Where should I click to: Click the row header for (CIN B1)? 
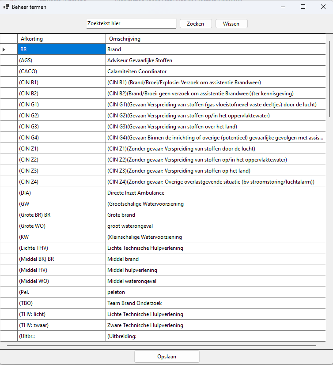[9, 83]
